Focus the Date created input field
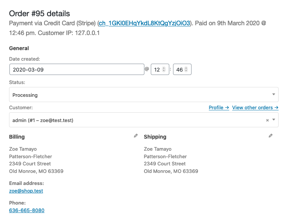This screenshot has height=223, width=282. click(x=77, y=69)
